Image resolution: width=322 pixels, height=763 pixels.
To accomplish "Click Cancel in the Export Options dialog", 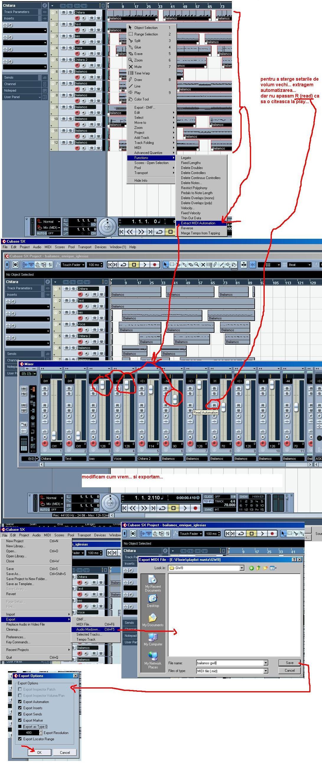I will (x=65, y=752).
